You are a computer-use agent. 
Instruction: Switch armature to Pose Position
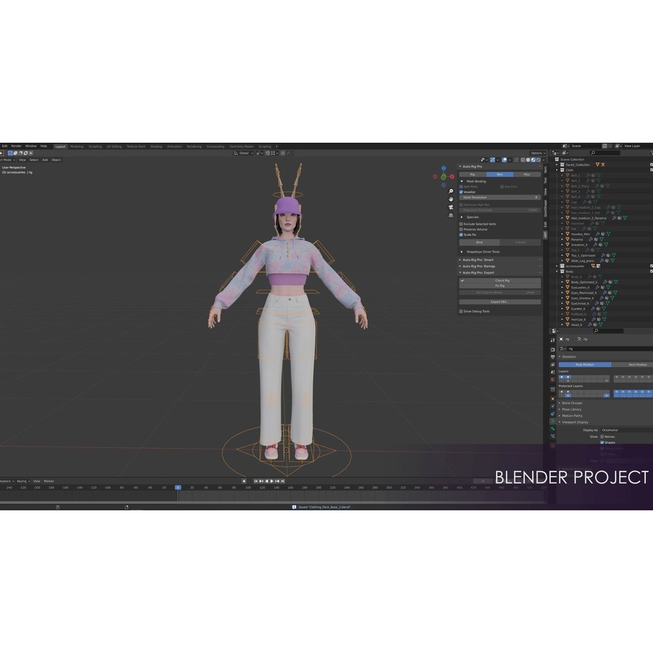click(585, 365)
